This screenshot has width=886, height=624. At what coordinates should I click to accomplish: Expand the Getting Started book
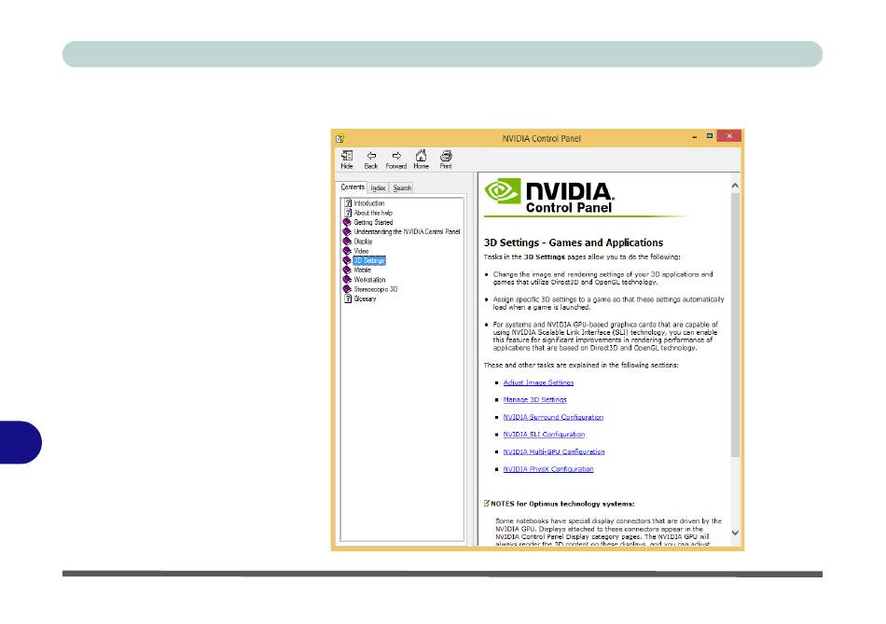coord(348,222)
